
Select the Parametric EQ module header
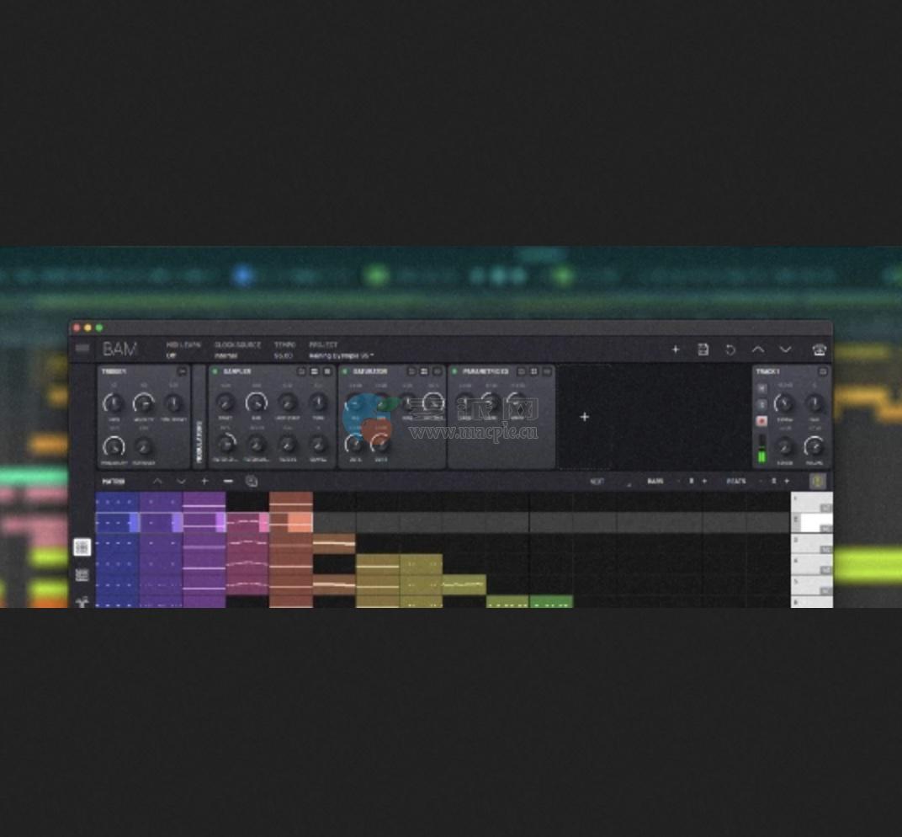(x=484, y=371)
